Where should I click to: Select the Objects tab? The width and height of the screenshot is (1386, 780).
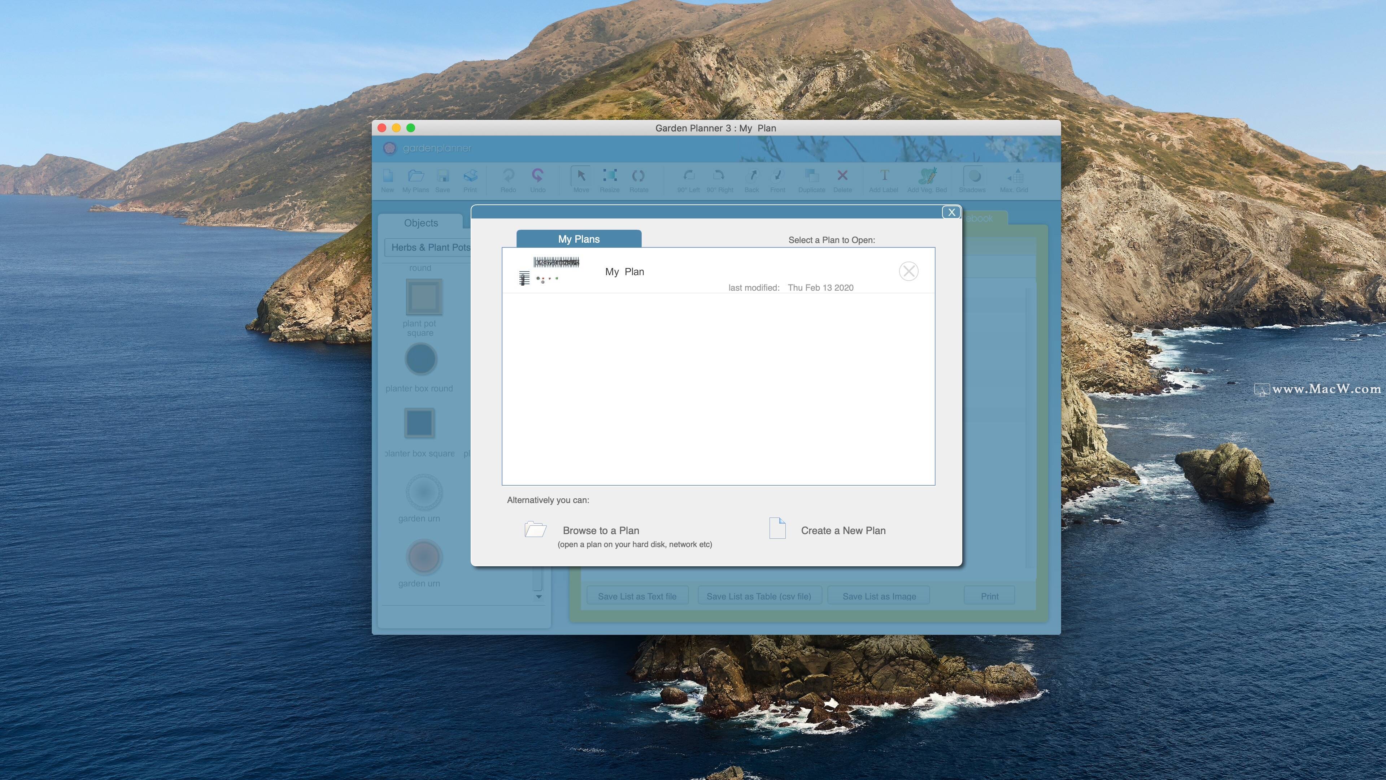[421, 223]
